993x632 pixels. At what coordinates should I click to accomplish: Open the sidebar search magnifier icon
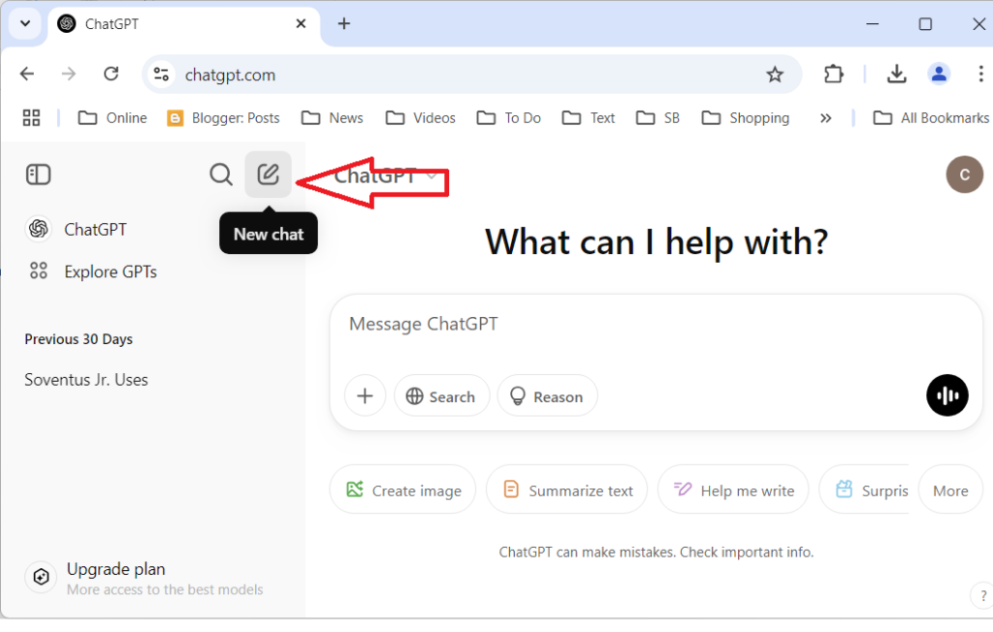[220, 174]
